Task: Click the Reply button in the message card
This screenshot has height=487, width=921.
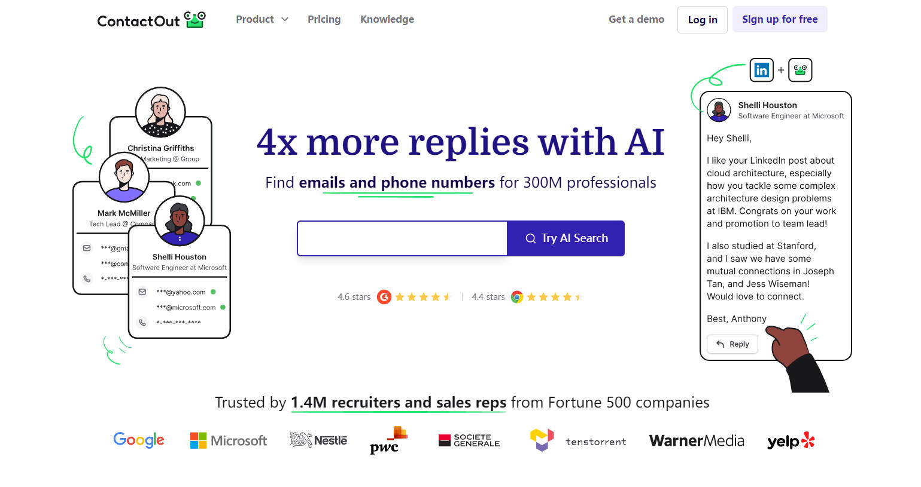Action: [x=732, y=344]
